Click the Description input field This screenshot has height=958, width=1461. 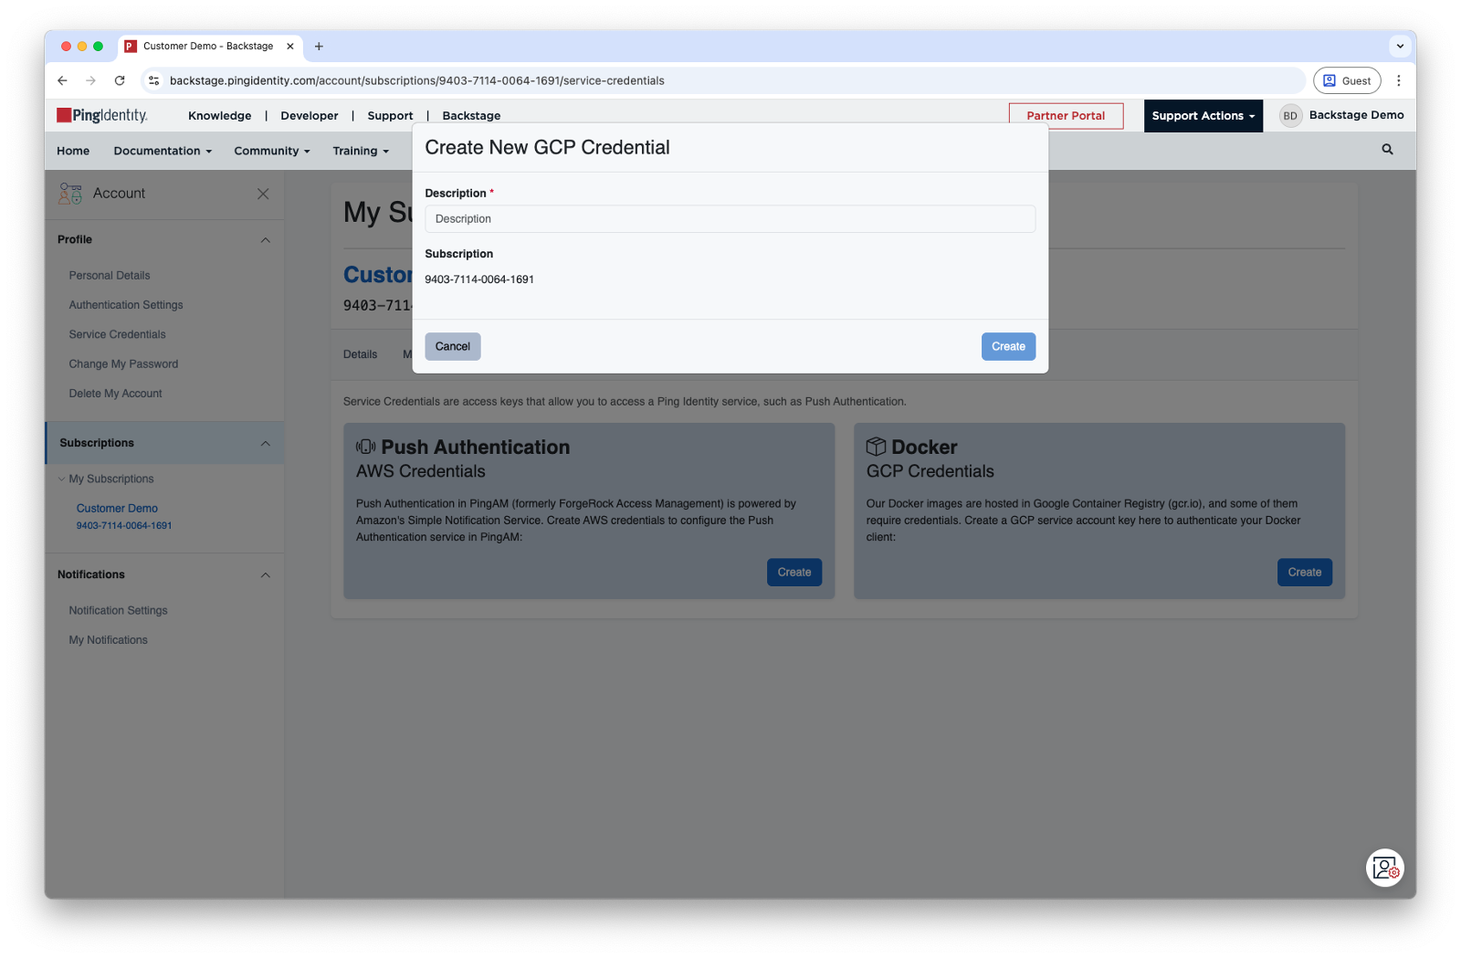click(x=730, y=219)
